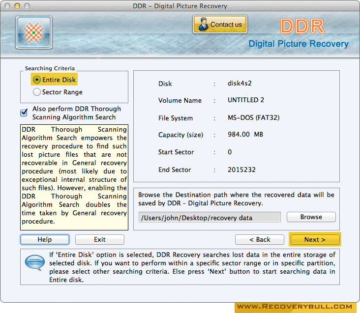
Task: Go to previous step with Back button
Action: coord(260,239)
